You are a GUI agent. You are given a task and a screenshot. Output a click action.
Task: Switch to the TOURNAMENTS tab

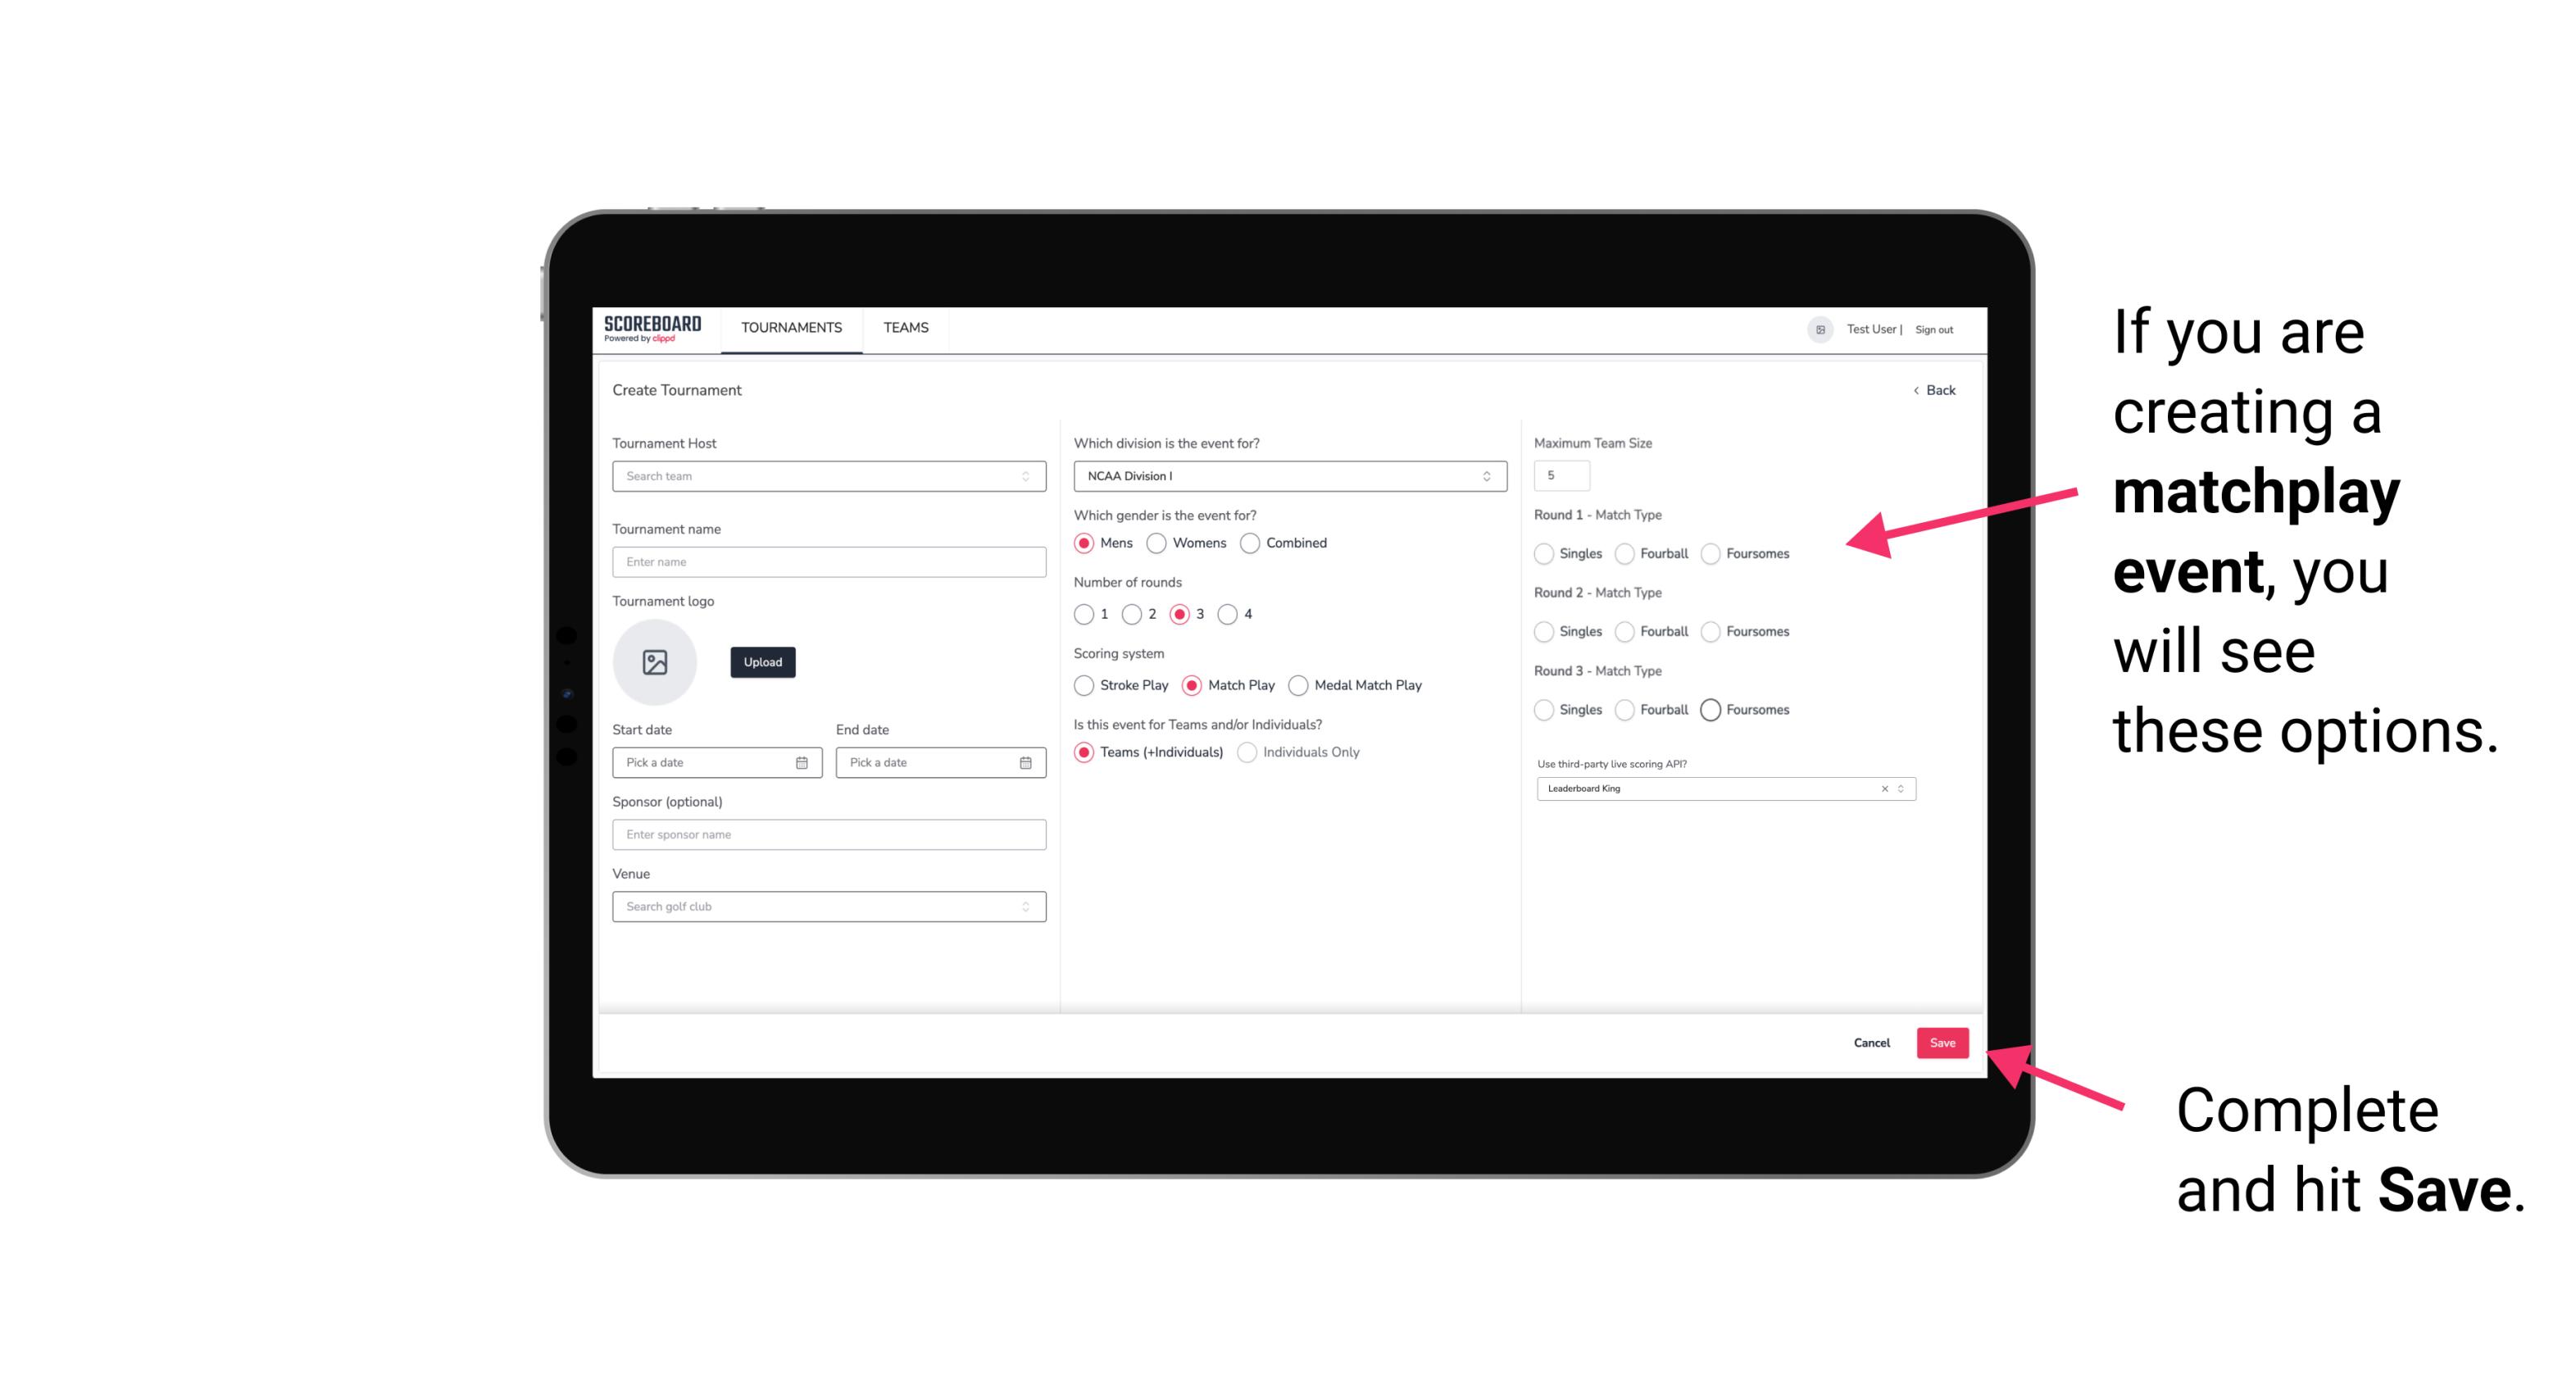coord(792,329)
